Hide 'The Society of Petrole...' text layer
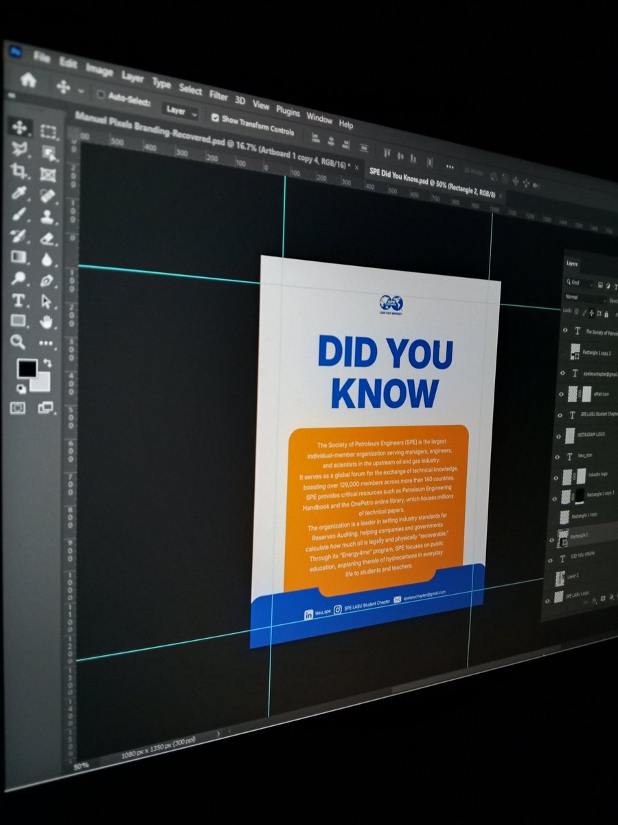 [x=565, y=331]
